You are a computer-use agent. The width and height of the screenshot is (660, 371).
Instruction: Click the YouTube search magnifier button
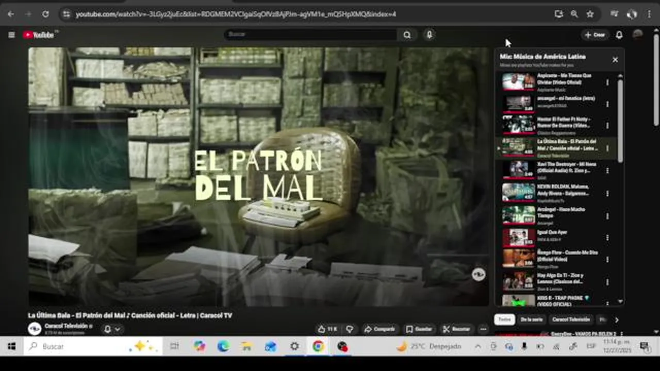pyautogui.click(x=407, y=35)
